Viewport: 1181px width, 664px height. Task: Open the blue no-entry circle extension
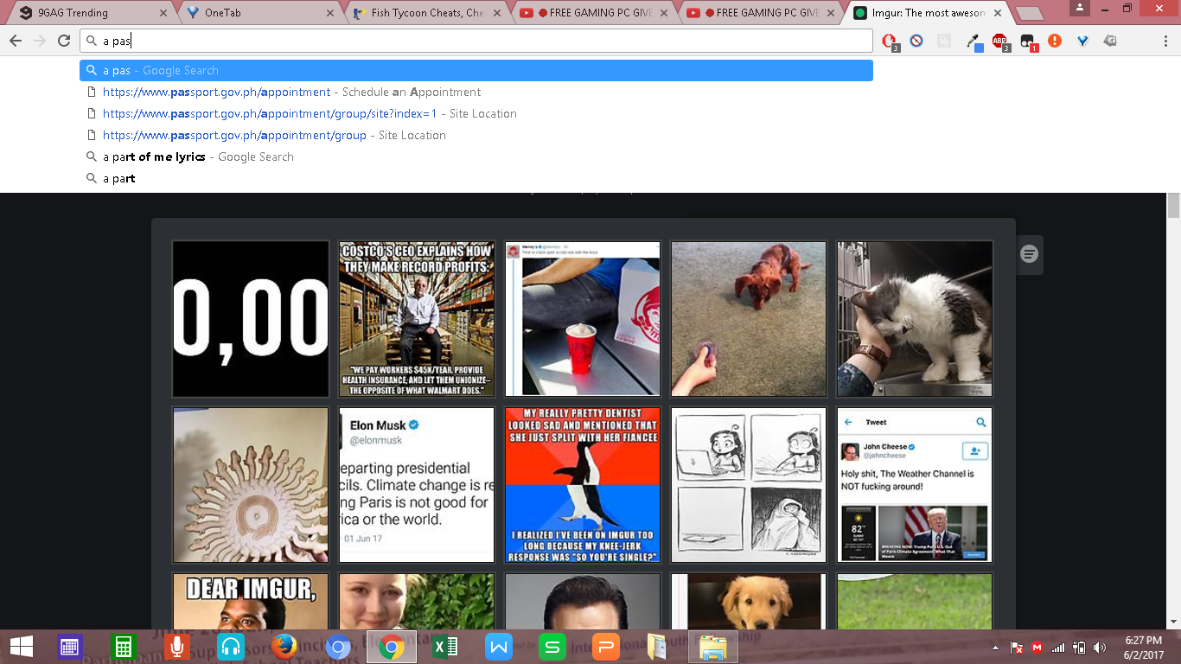916,41
